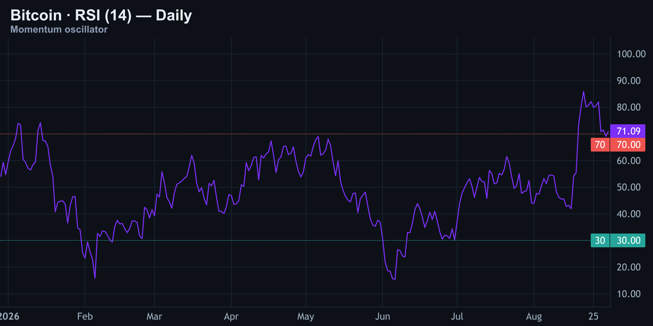Click the 25 date label on time axis

coord(593,316)
